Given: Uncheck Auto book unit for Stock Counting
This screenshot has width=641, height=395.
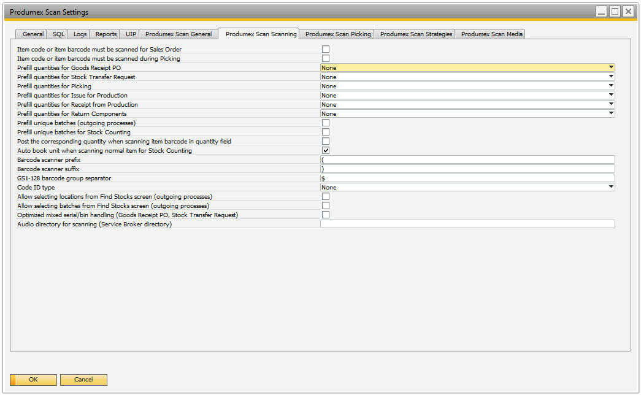Looking at the screenshot, I should [325, 150].
